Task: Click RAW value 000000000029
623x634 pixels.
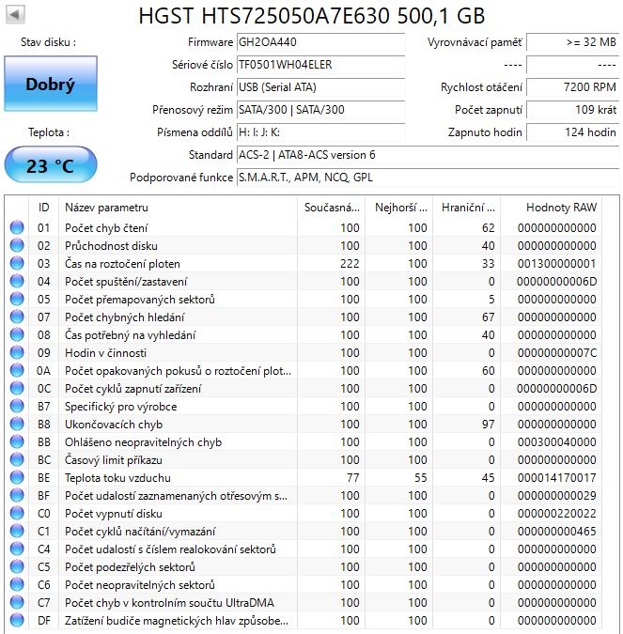Action: click(x=556, y=496)
